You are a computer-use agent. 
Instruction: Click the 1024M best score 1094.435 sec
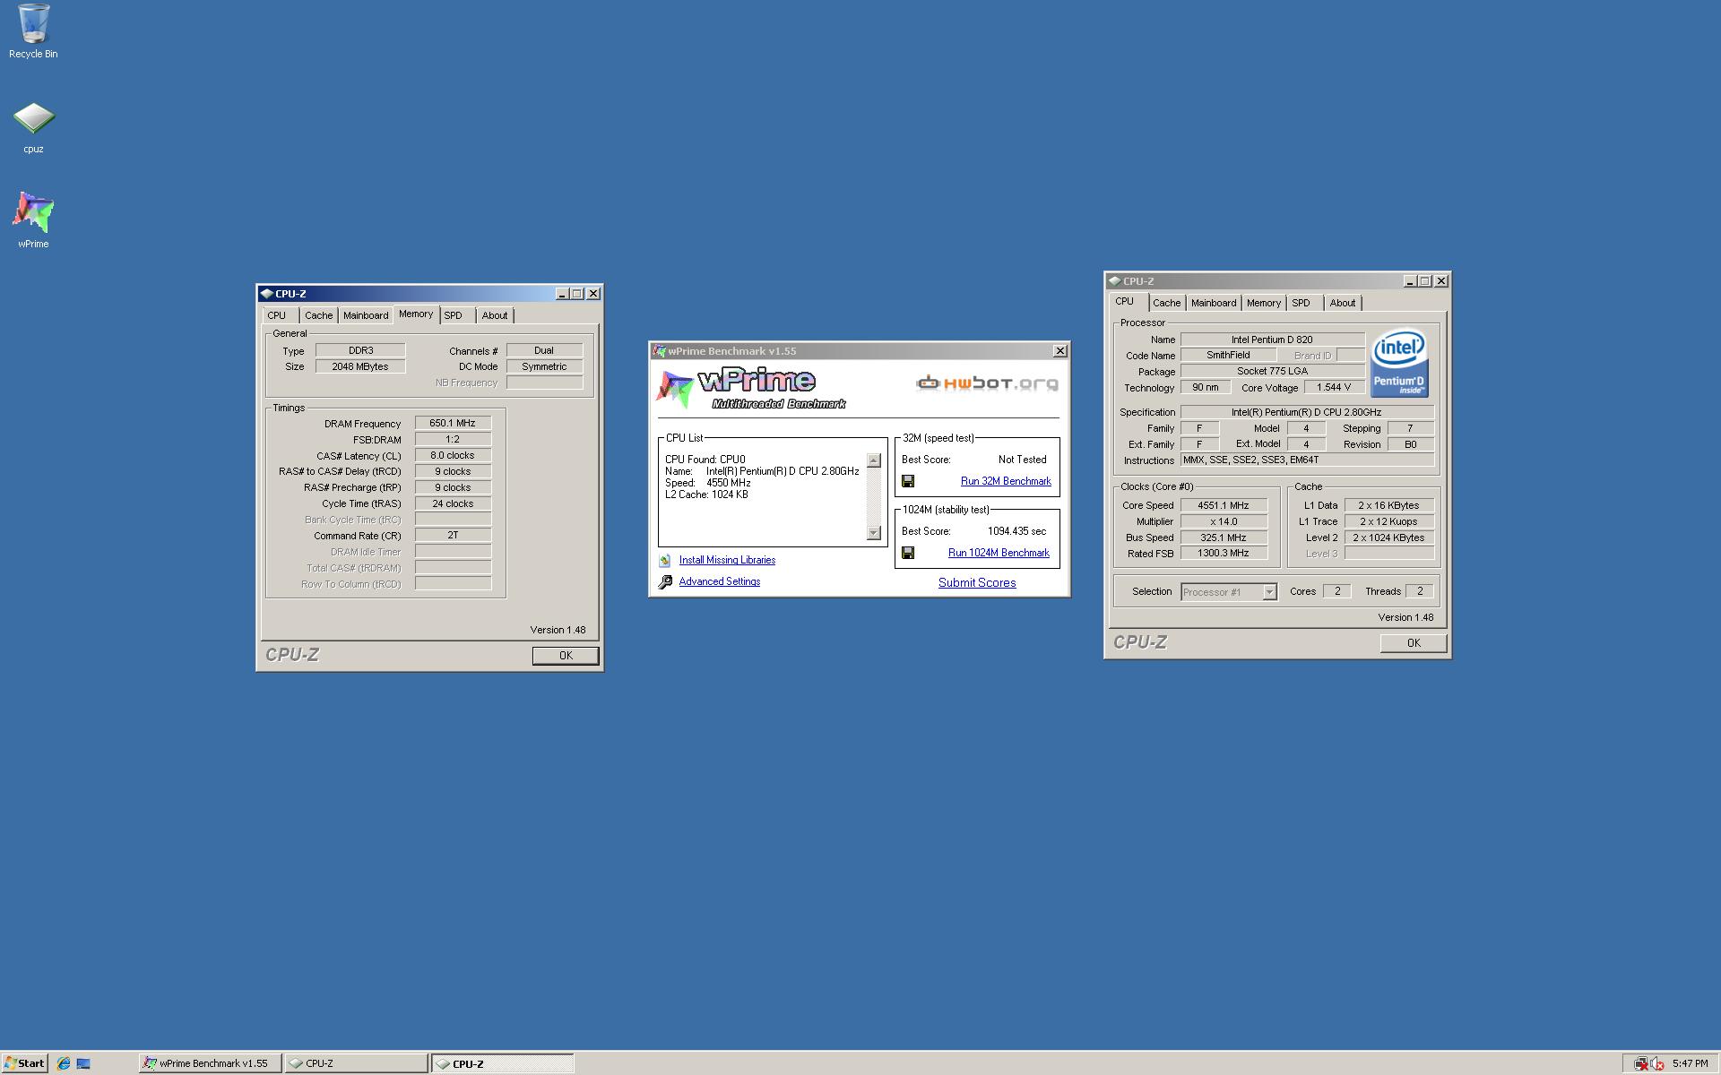pyautogui.click(x=1016, y=531)
